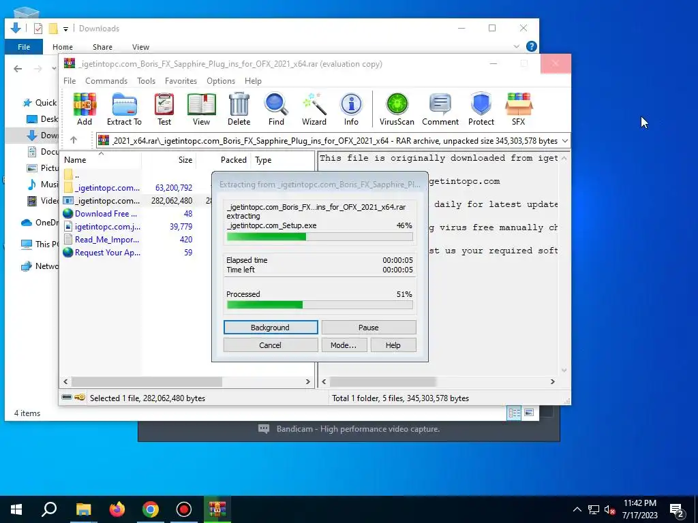Click the Comment toolbar icon
The height and width of the screenshot is (523, 698).
[x=440, y=110]
